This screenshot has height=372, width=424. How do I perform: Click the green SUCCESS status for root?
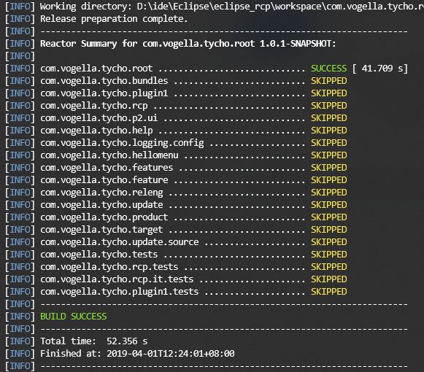coord(328,69)
